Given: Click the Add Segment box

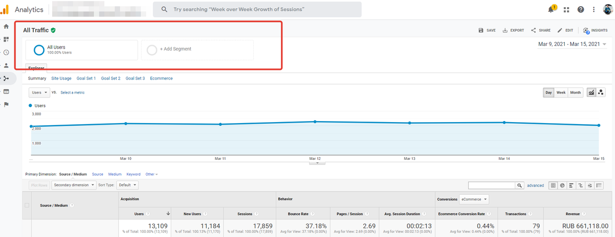Looking at the screenshot, I should (197, 50).
